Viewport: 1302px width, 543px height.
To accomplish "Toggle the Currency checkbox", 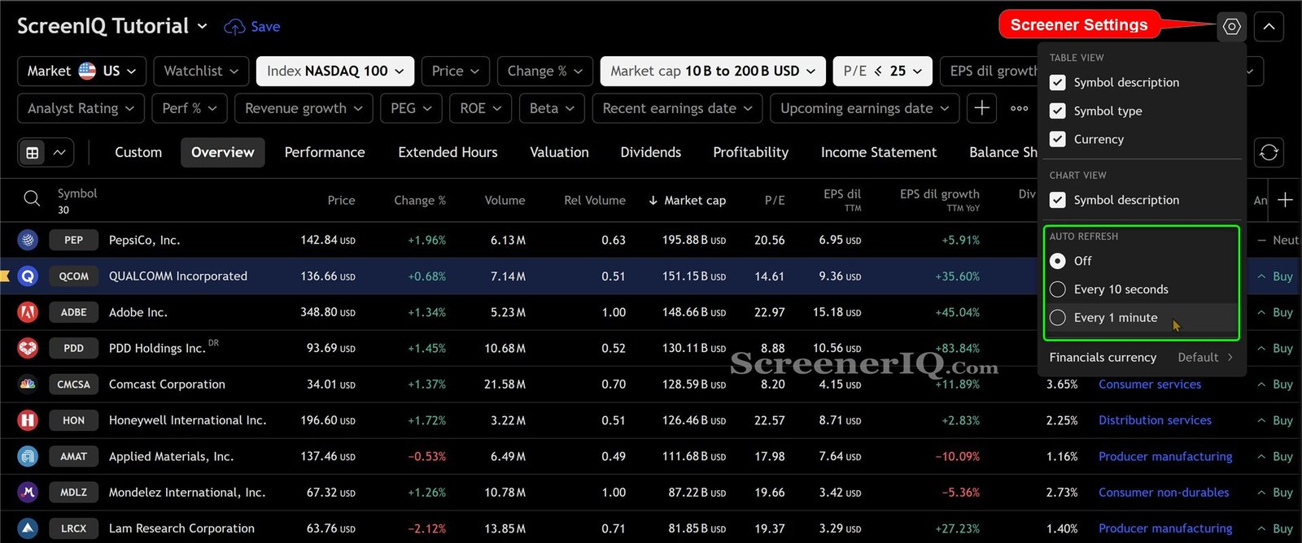I will [1057, 139].
